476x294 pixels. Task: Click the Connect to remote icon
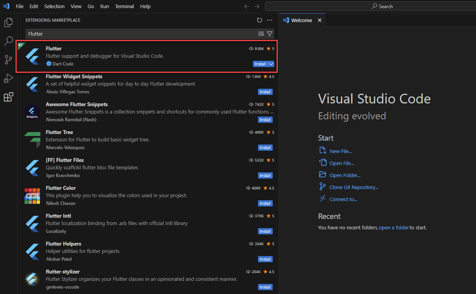coord(322,199)
